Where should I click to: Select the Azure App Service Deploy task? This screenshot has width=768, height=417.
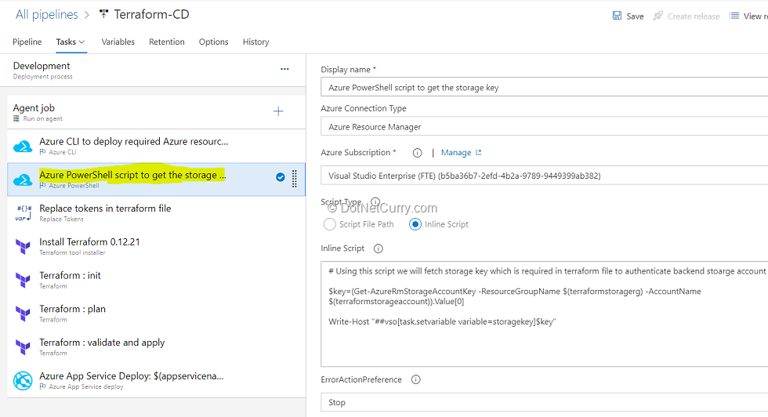point(156,381)
